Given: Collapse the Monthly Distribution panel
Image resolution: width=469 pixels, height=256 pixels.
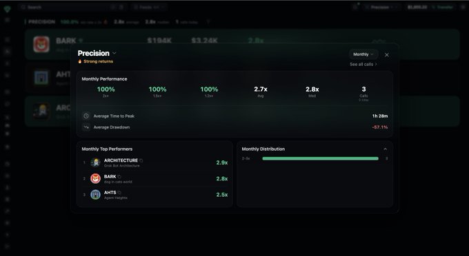Looking at the screenshot, I should pyautogui.click(x=386, y=149).
